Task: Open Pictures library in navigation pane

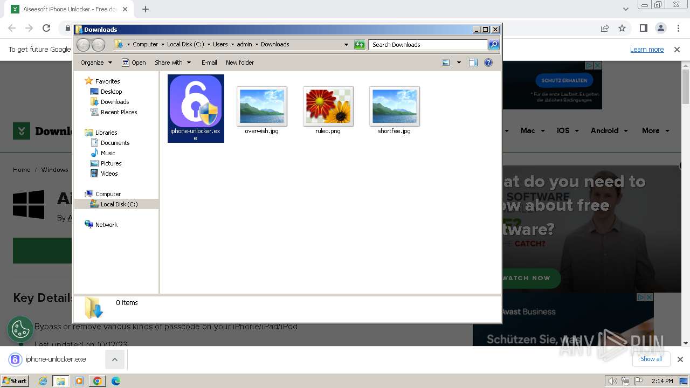Action: [111, 163]
